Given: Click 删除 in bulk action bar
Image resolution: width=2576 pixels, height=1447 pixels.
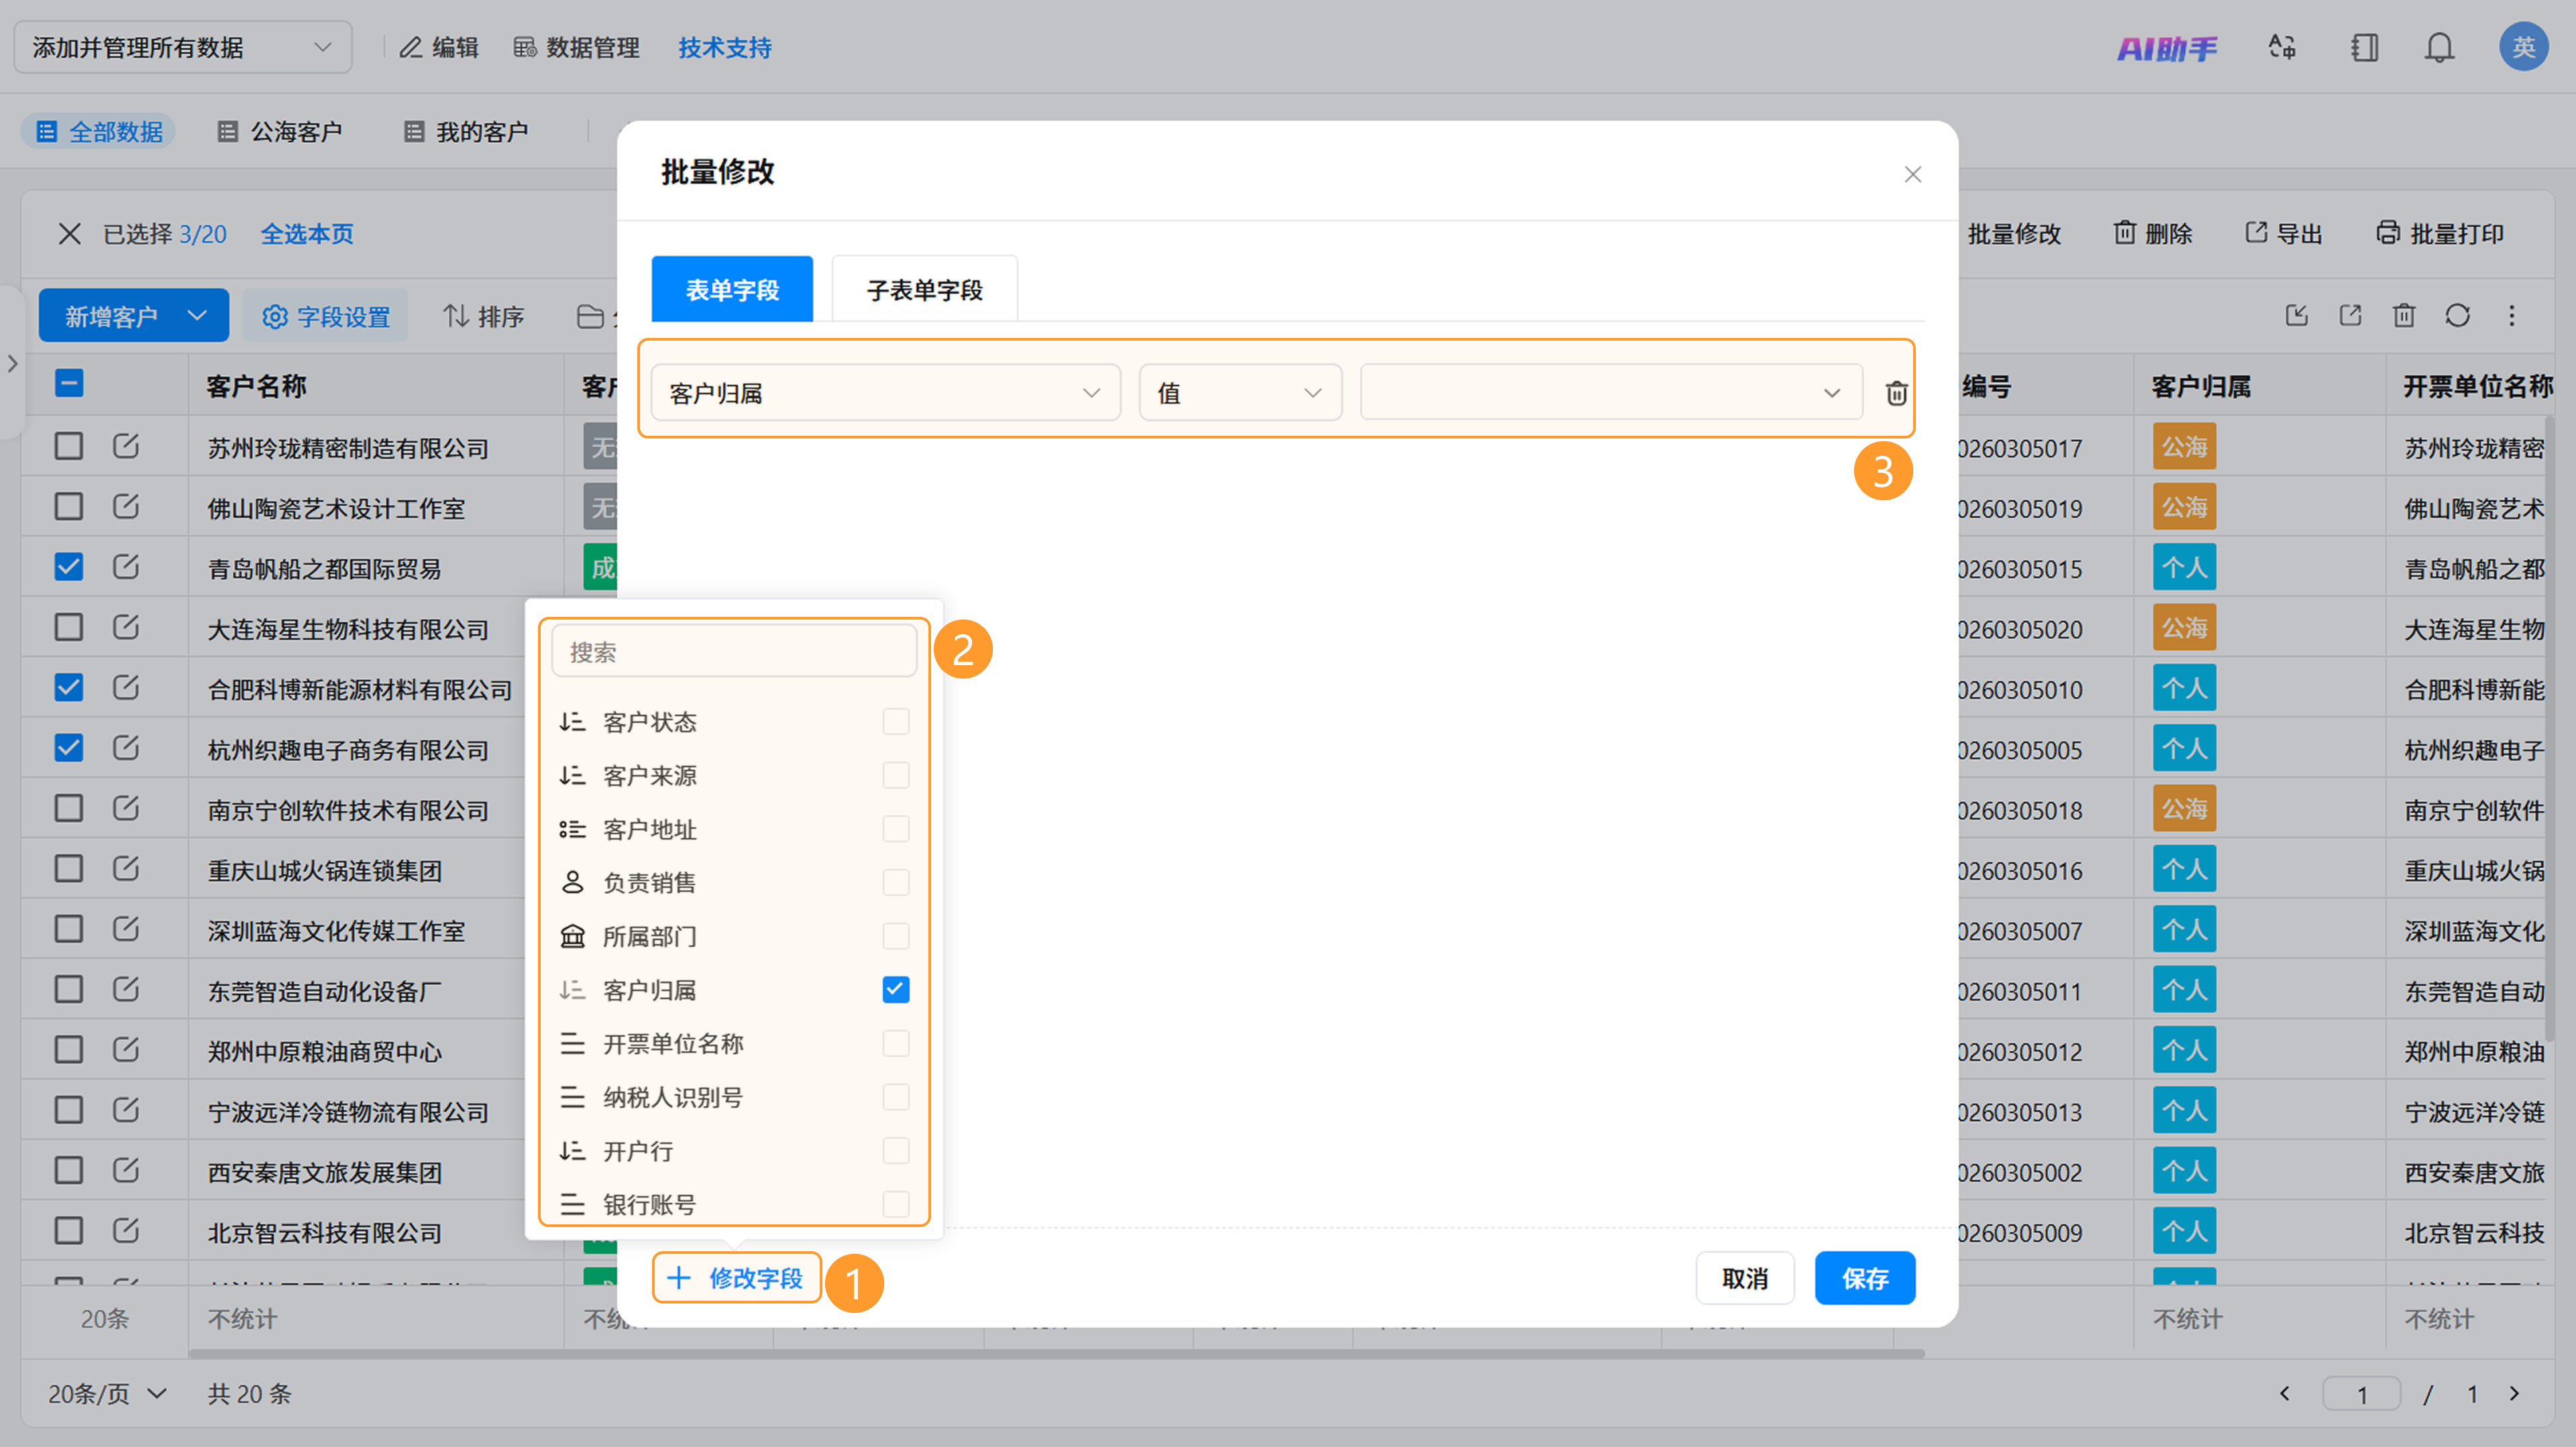Looking at the screenshot, I should click(2152, 234).
